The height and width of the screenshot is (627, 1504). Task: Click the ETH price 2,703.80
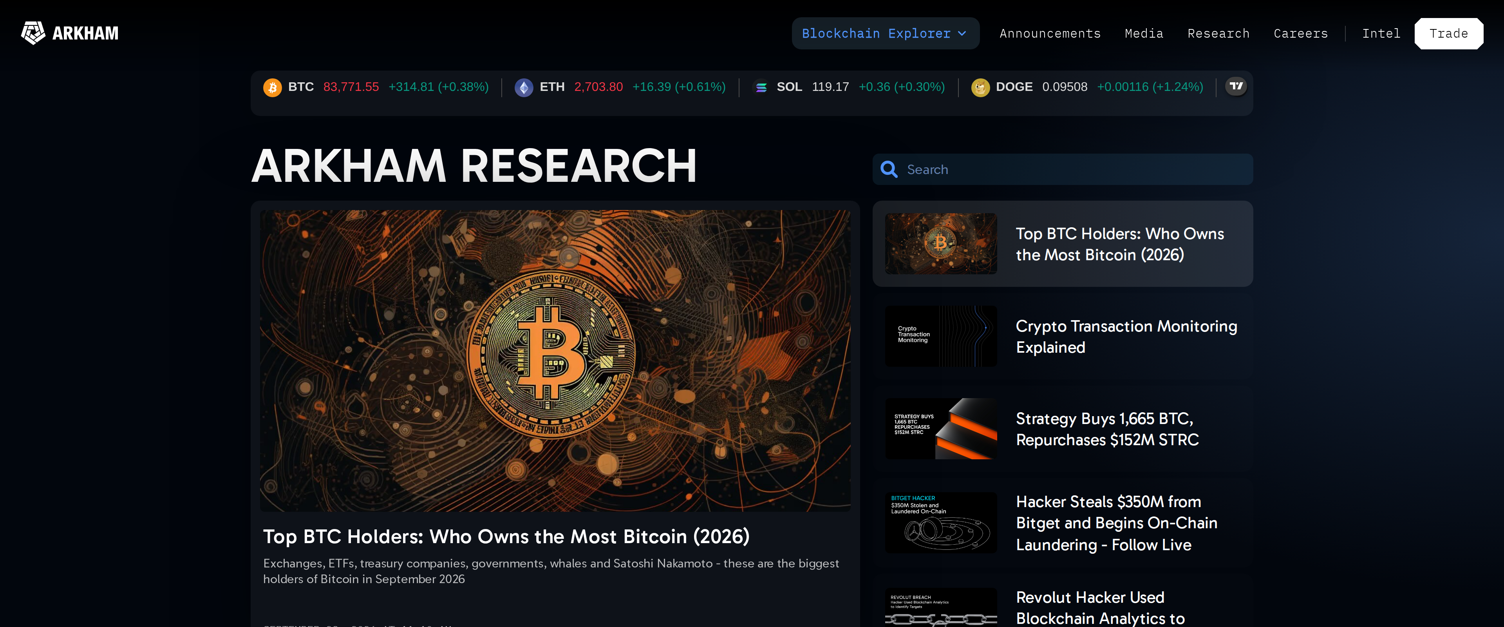(x=598, y=87)
